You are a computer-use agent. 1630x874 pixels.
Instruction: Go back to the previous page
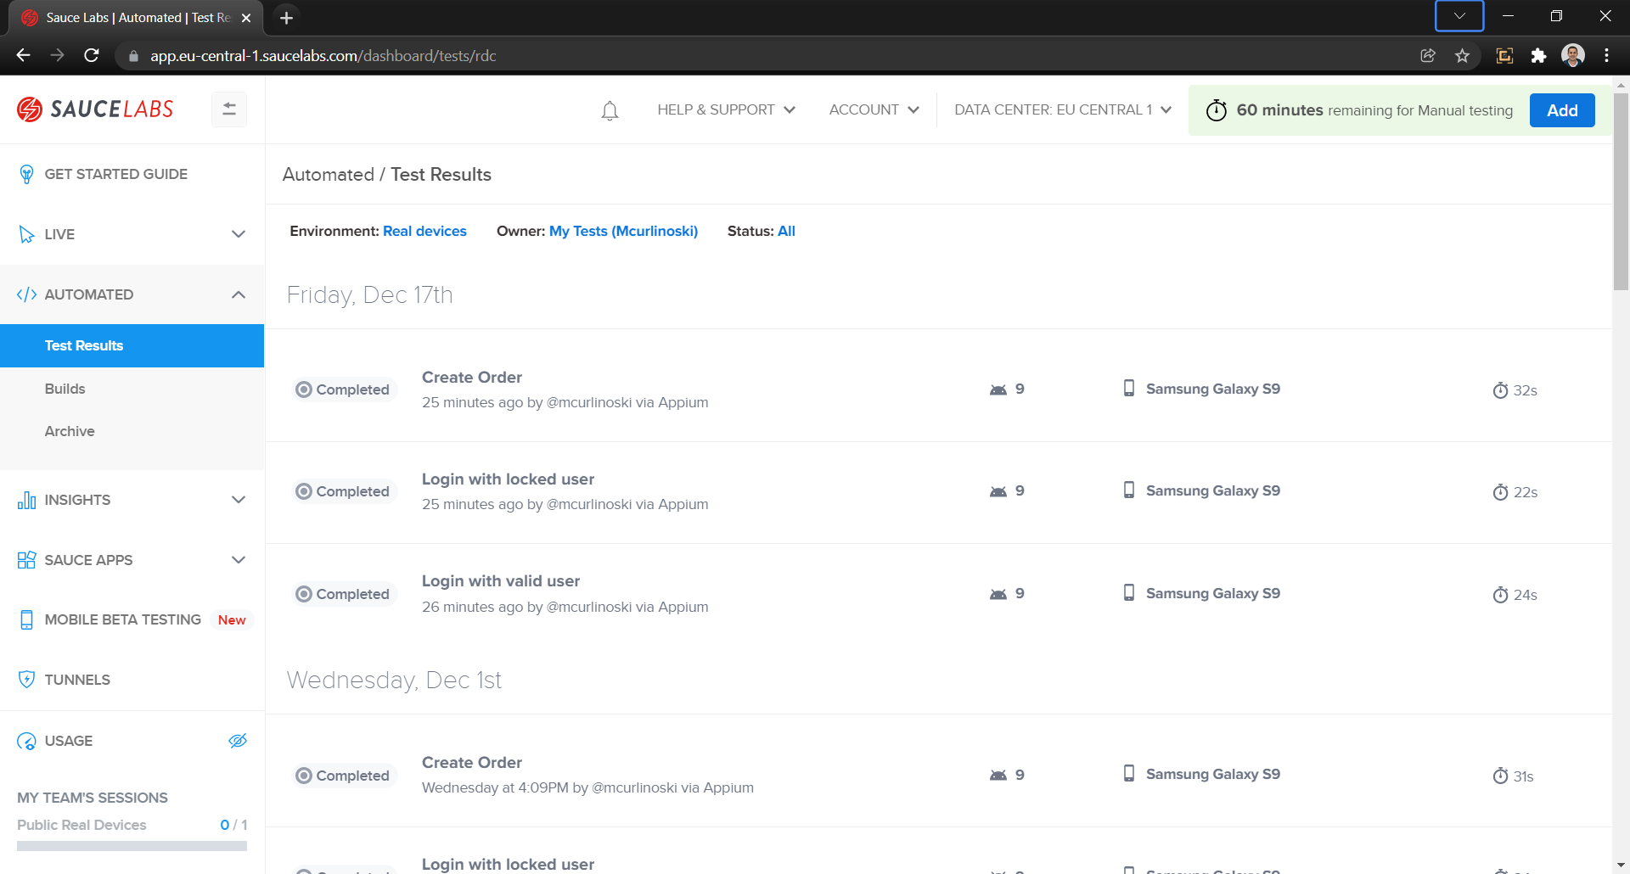click(x=23, y=55)
